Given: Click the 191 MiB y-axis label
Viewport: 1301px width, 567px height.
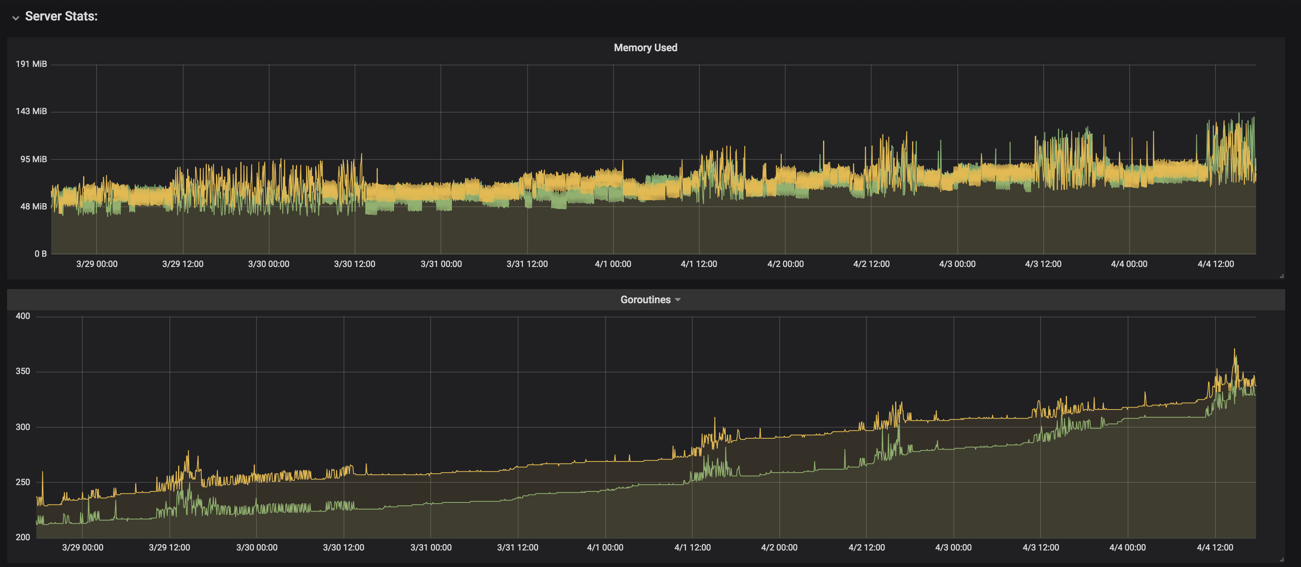Looking at the screenshot, I should (x=32, y=64).
